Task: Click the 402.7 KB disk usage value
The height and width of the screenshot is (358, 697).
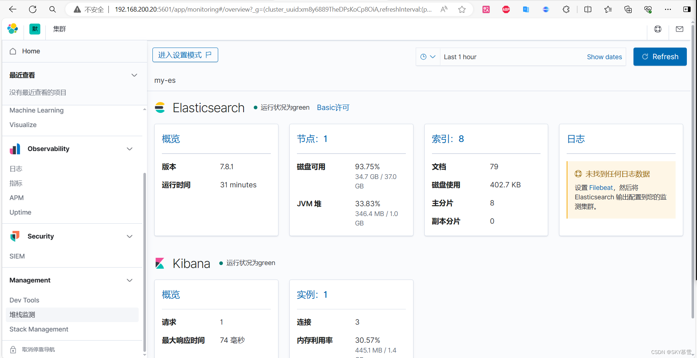Action: tap(505, 185)
